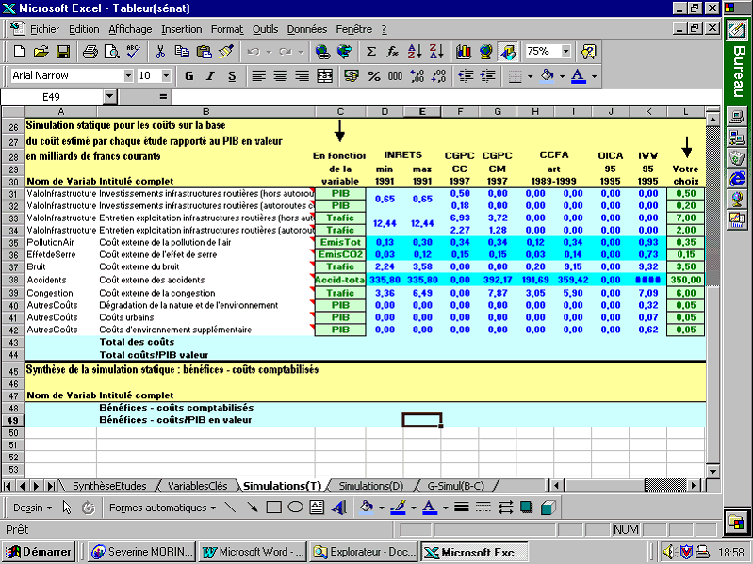Click the Merge and Center icon
753x564 pixels.
pos(324,75)
